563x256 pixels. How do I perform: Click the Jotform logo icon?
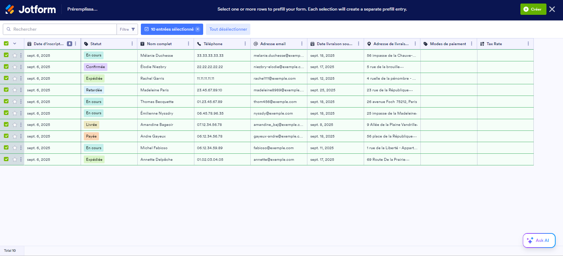pyautogui.click(x=10, y=10)
